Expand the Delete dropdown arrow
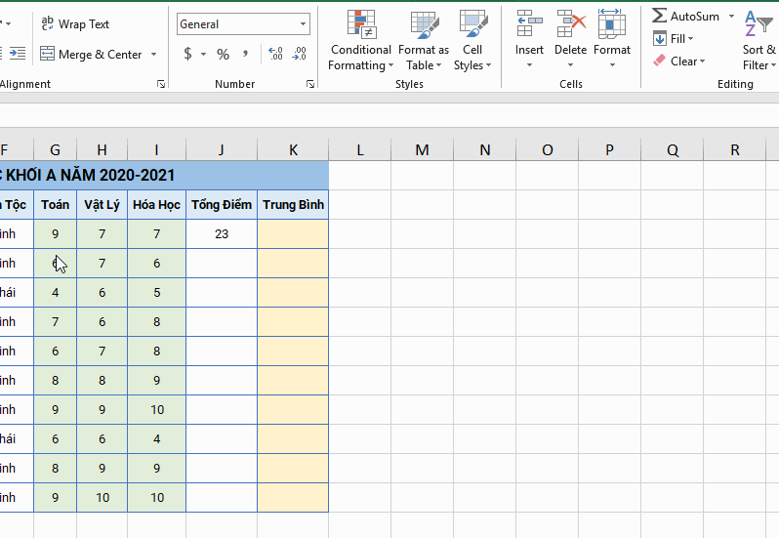The image size is (779, 538). (570, 65)
